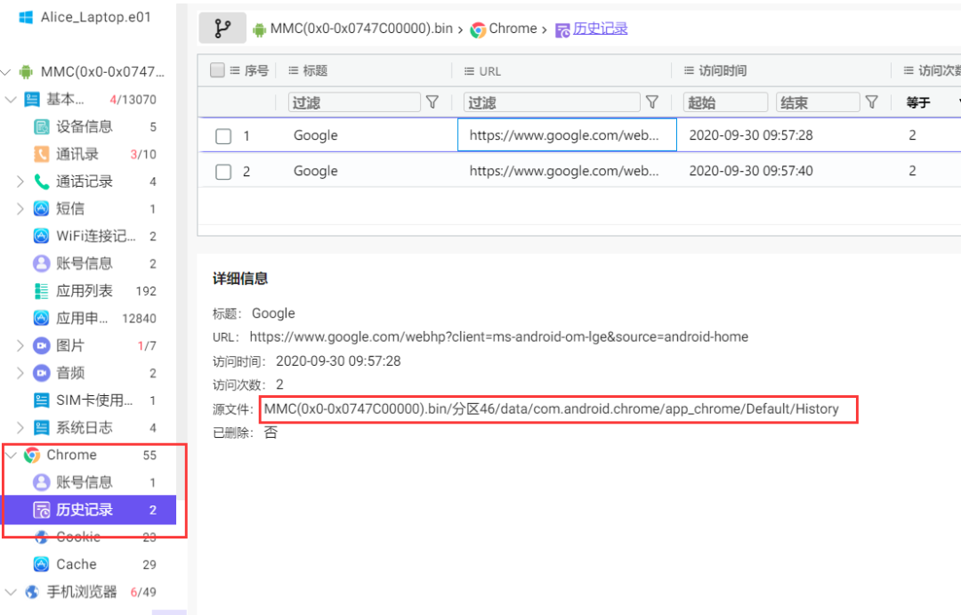Click the 短信 messages icon

pos(41,208)
